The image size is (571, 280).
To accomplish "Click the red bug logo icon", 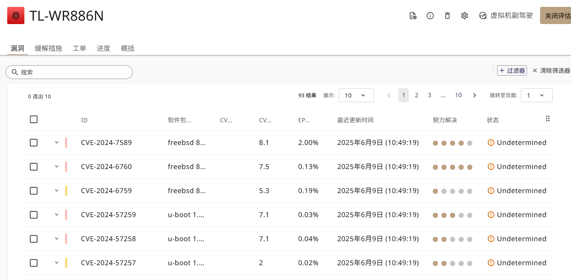I will pos(16,15).
